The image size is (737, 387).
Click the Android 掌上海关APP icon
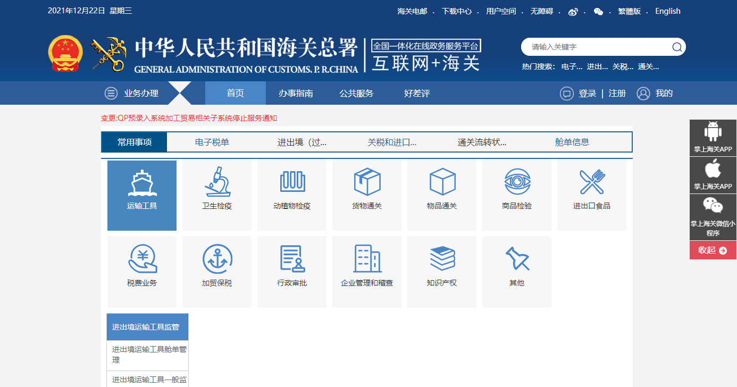pos(713,138)
